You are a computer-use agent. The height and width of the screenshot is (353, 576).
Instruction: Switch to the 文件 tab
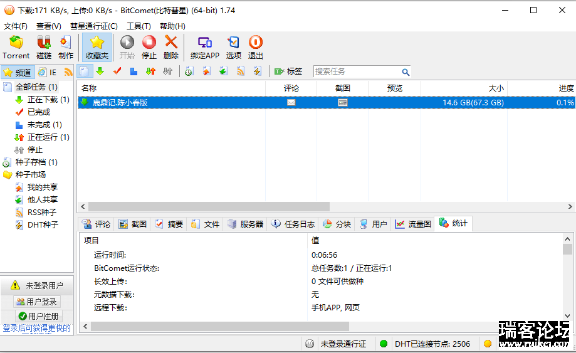pyautogui.click(x=205, y=224)
